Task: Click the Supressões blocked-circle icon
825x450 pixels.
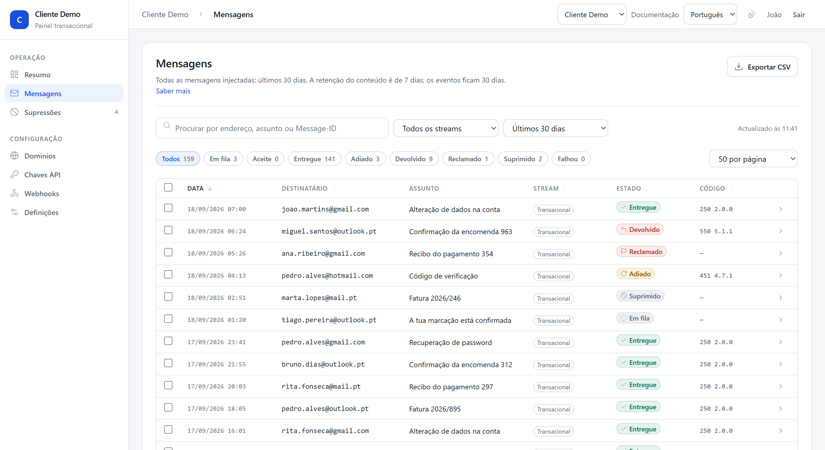Action: pos(14,112)
